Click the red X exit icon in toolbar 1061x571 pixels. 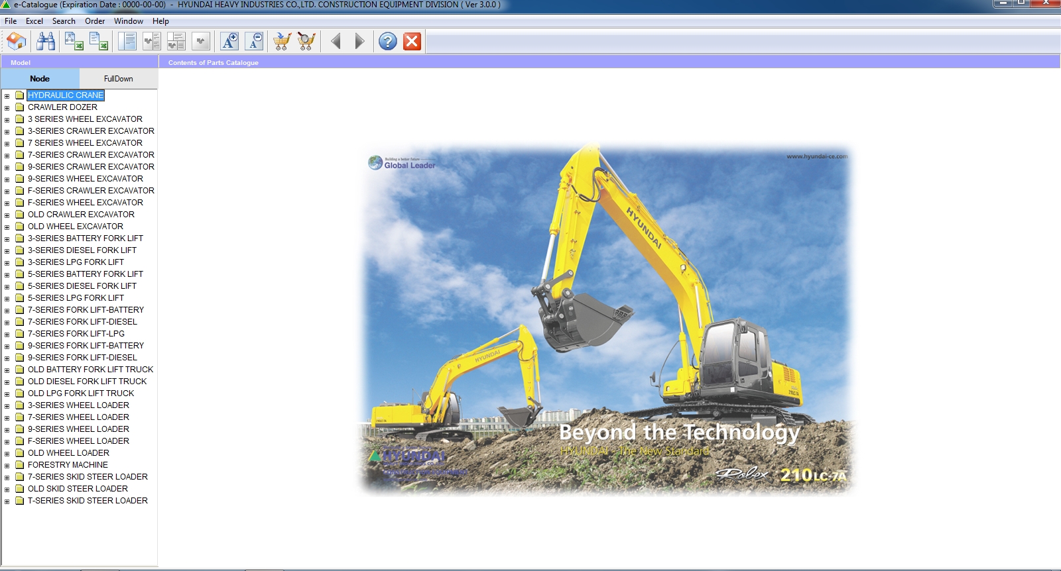click(412, 42)
